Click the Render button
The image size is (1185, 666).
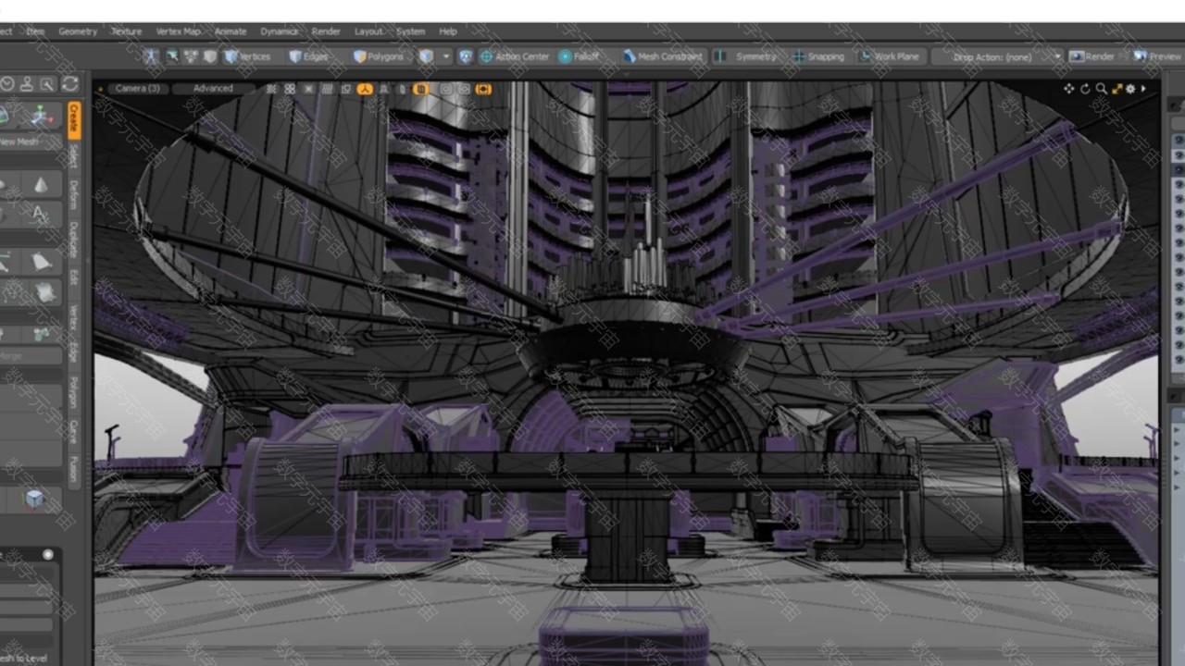1091,56
